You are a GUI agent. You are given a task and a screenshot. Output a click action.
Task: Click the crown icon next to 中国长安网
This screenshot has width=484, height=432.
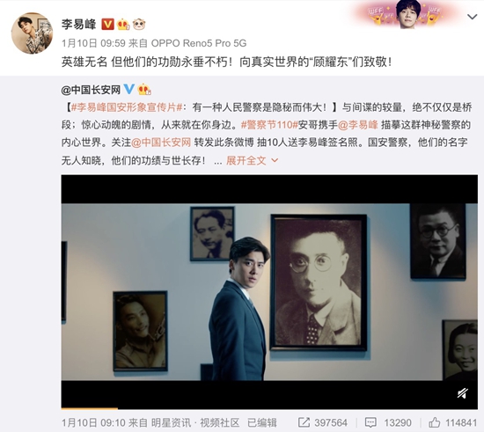point(144,89)
